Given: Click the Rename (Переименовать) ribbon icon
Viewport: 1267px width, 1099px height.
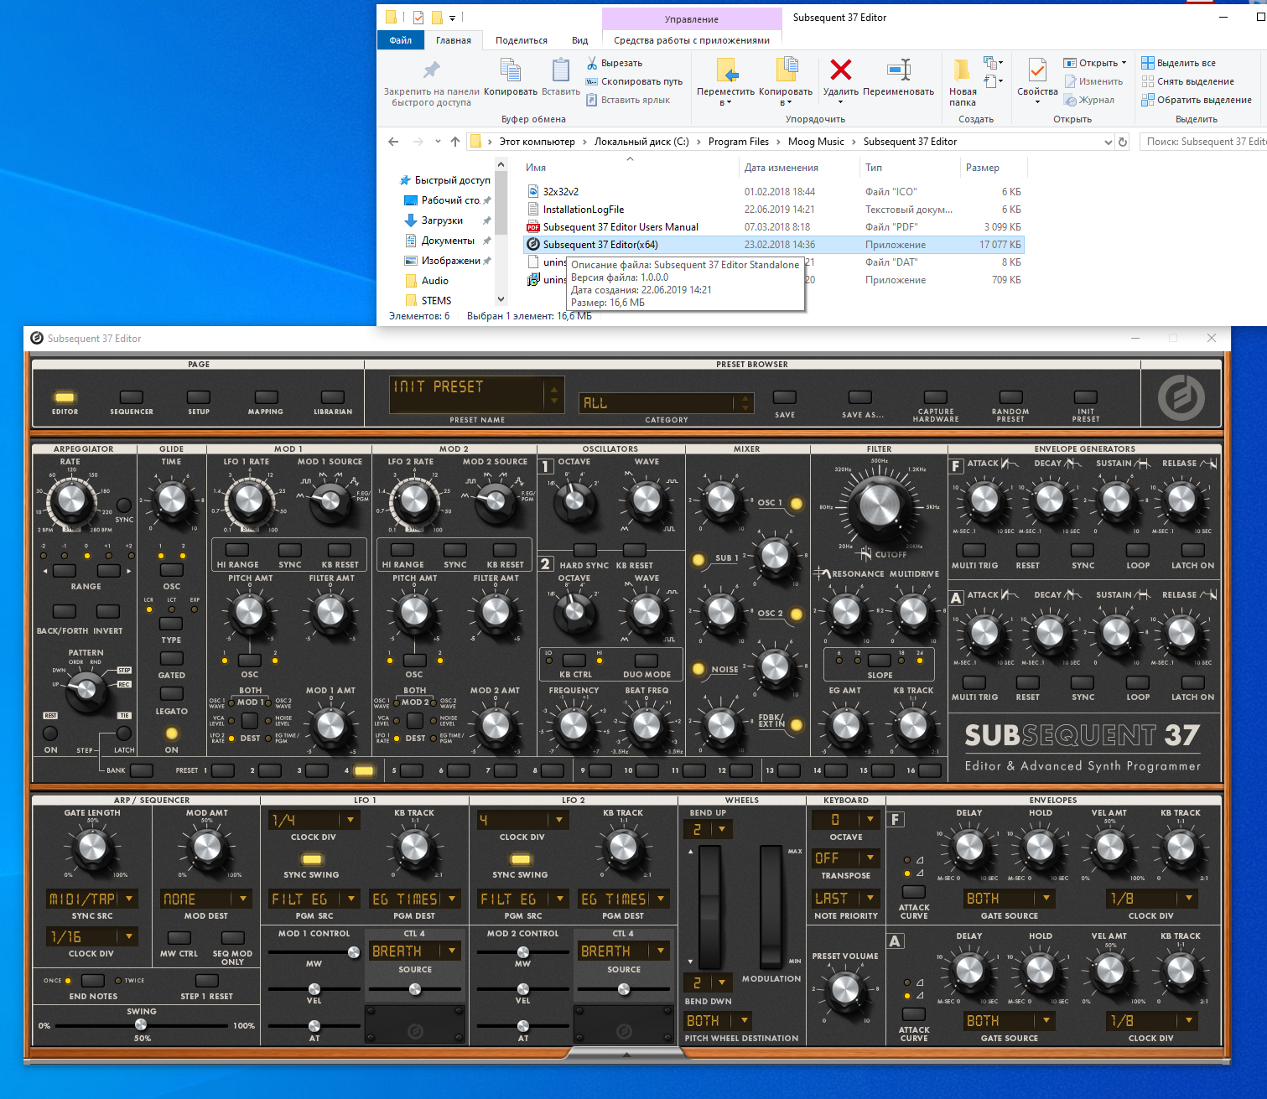Looking at the screenshot, I should point(898,70).
